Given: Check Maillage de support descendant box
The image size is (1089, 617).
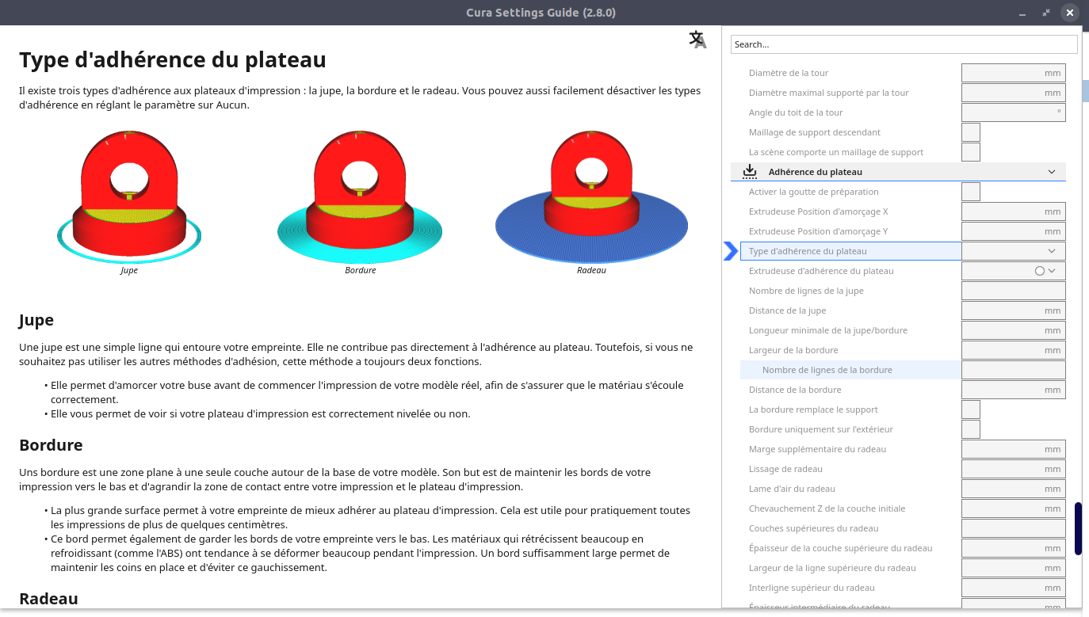Looking at the screenshot, I should click(x=971, y=132).
